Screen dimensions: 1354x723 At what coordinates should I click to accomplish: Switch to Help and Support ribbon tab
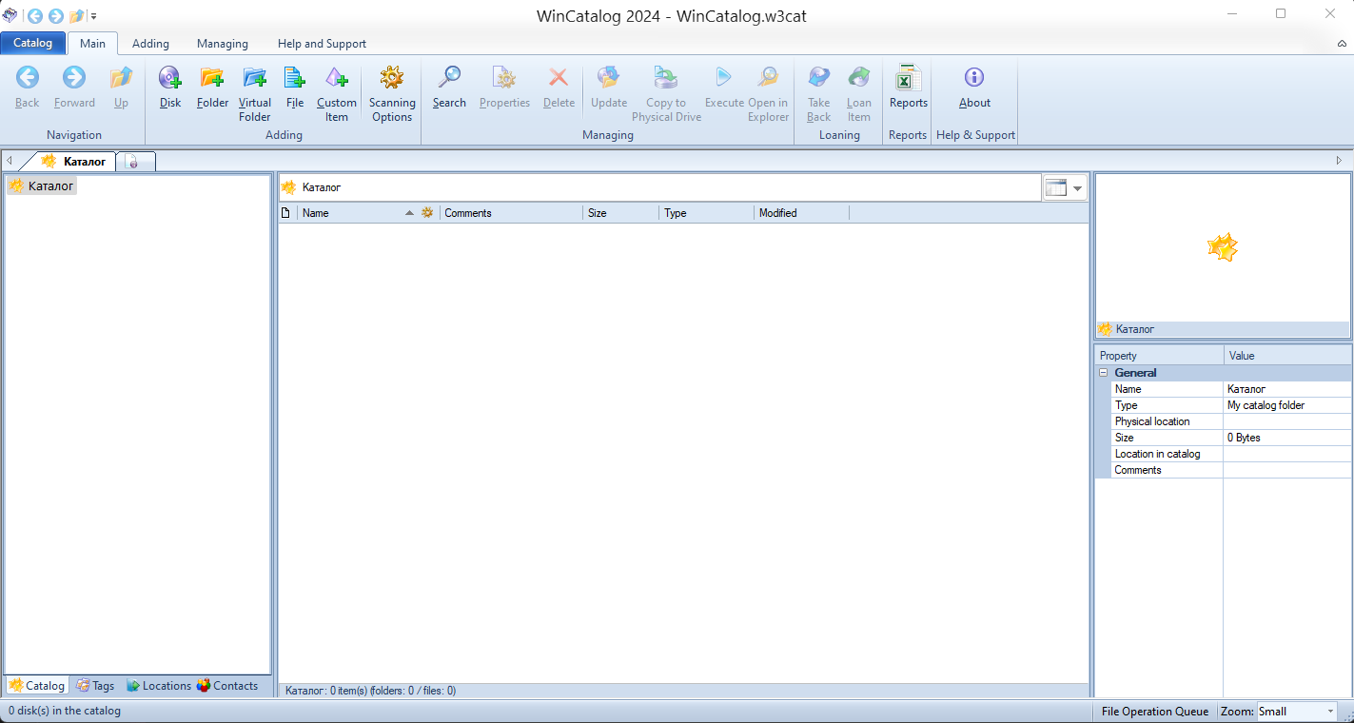point(322,44)
